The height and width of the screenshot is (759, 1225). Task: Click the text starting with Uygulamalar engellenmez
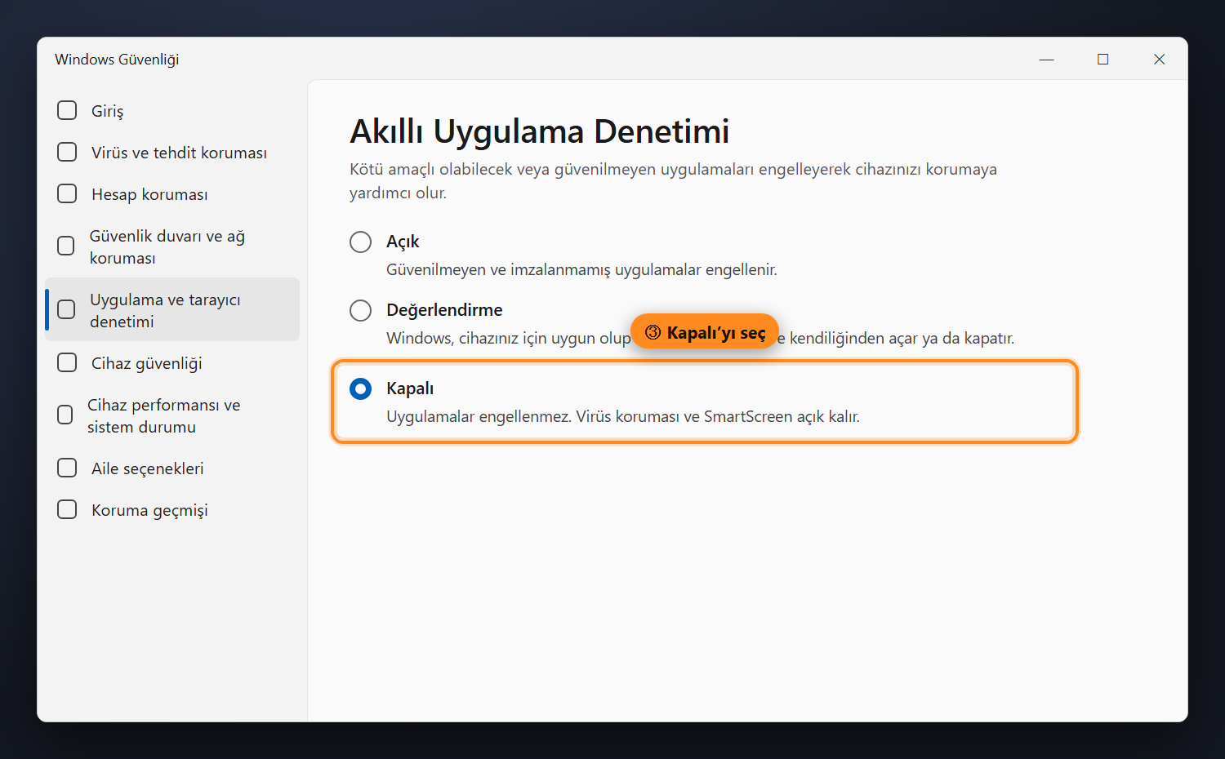(623, 416)
